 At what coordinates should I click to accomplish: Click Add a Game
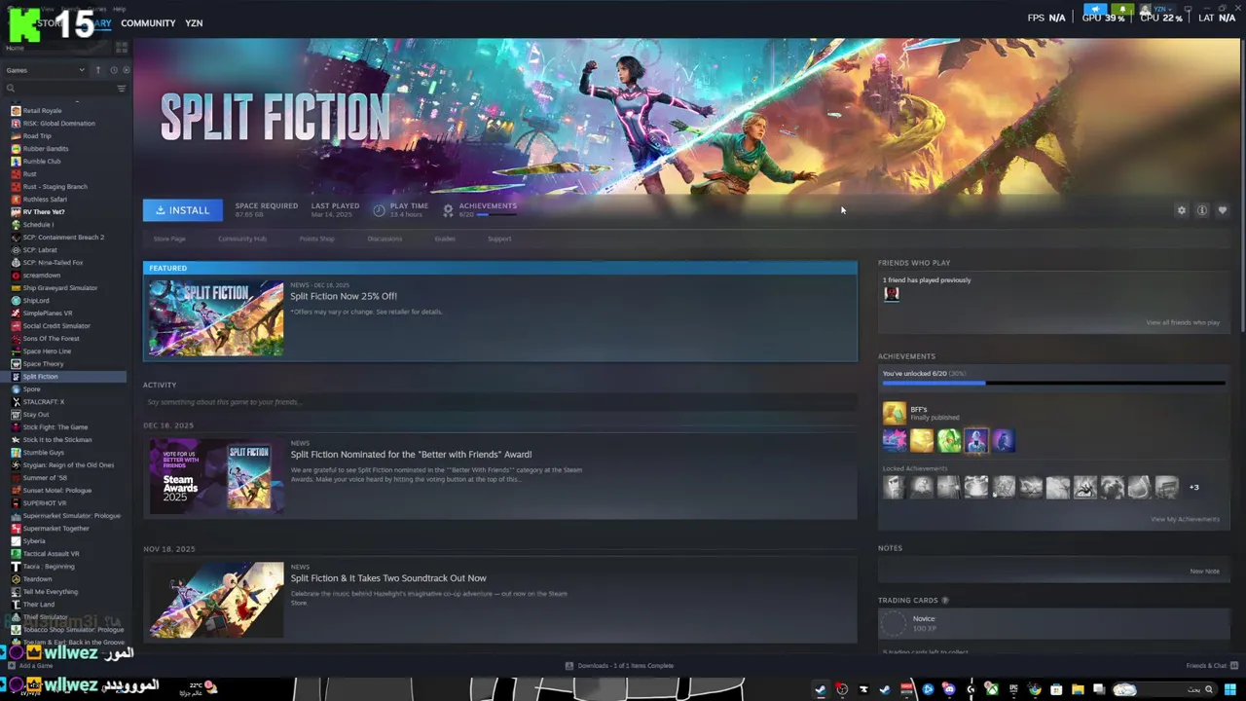click(x=28, y=666)
